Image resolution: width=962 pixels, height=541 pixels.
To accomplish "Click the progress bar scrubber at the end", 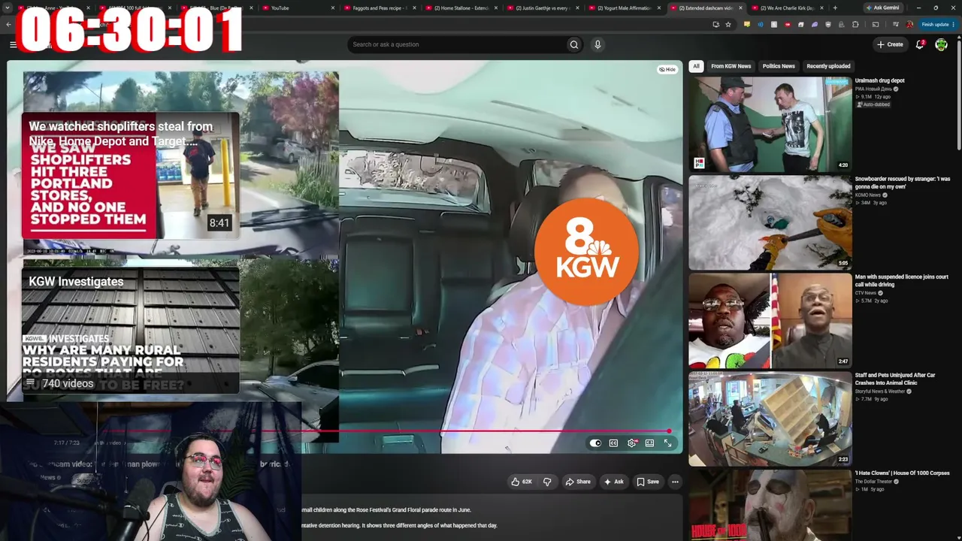I will (x=669, y=431).
